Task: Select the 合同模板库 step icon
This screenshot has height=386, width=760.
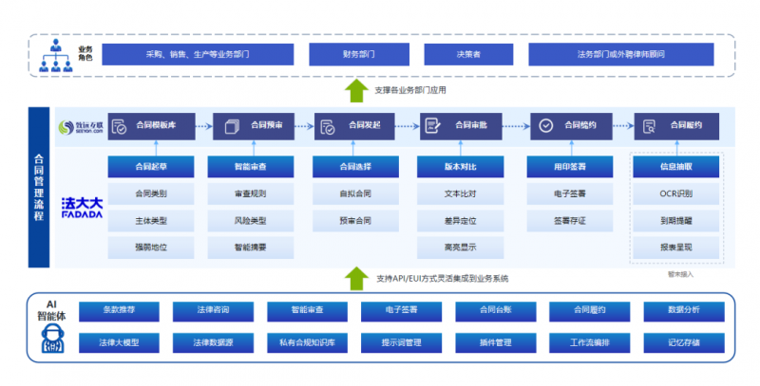Action: [120, 126]
